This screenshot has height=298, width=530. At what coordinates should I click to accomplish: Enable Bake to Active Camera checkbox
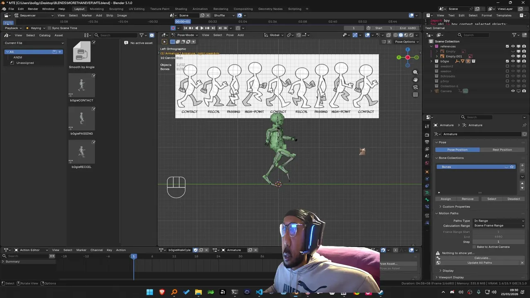click(474, 247)
